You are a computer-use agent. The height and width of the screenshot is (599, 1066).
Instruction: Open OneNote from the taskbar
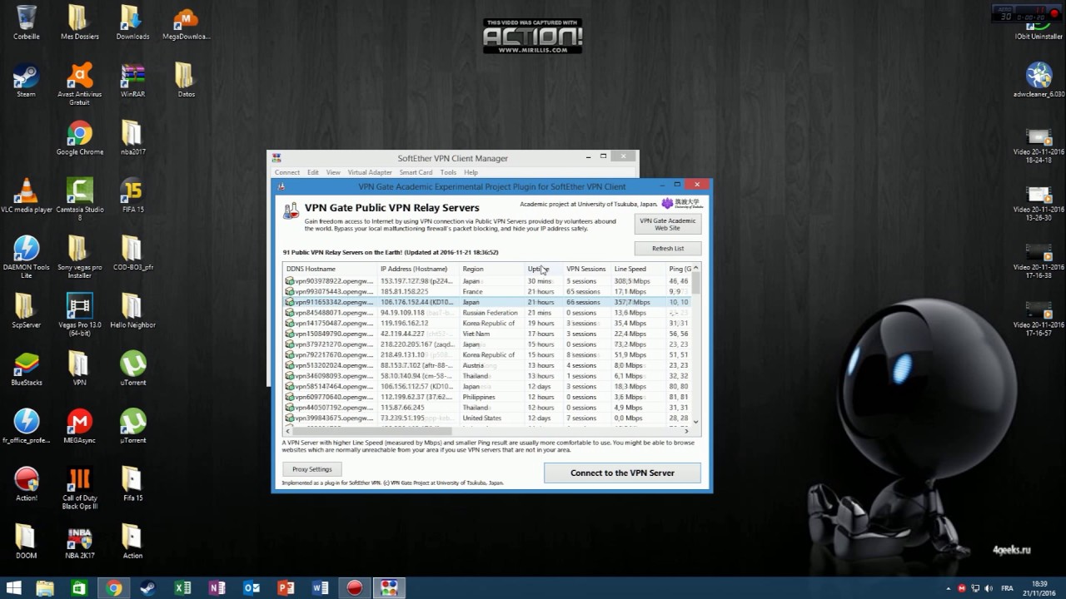(217, 588)
